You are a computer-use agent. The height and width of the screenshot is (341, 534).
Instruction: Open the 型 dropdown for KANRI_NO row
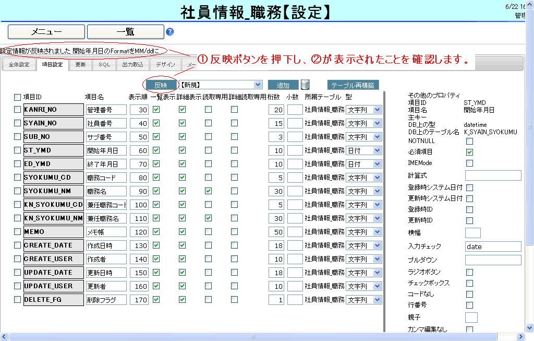tap(363, 110)
